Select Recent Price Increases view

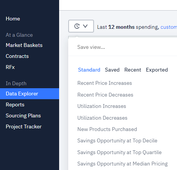[105, 83]
